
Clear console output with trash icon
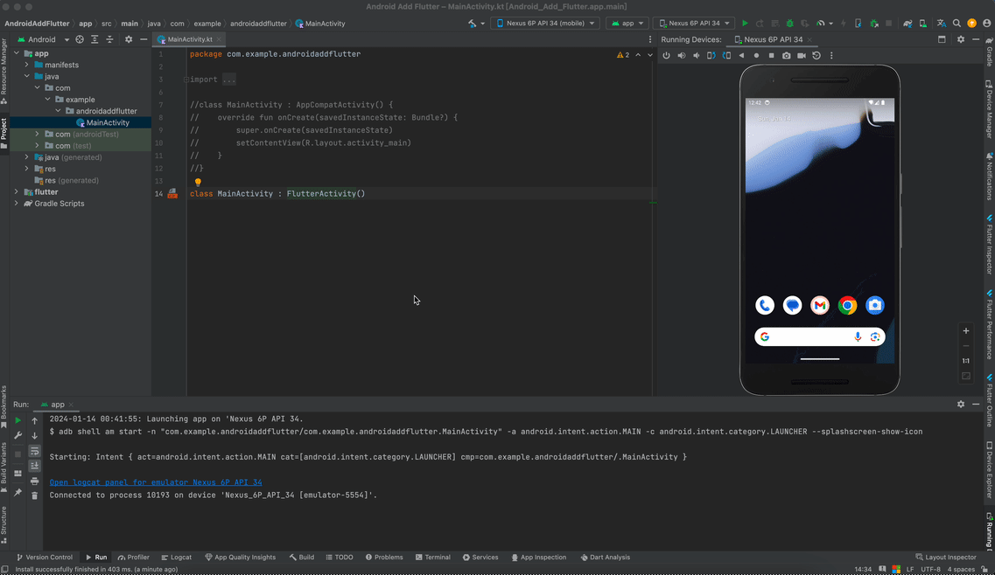click(35, 495)
